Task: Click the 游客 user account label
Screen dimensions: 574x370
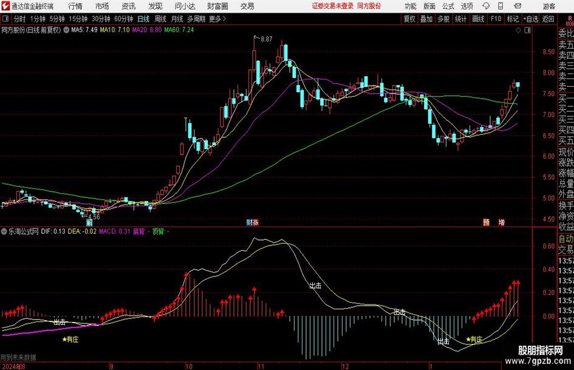Action: [549, 6]
